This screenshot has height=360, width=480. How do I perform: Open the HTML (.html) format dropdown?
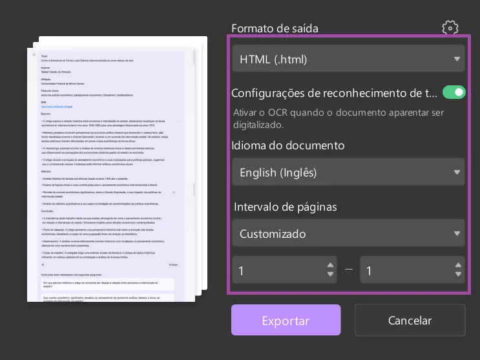(348, 59)
